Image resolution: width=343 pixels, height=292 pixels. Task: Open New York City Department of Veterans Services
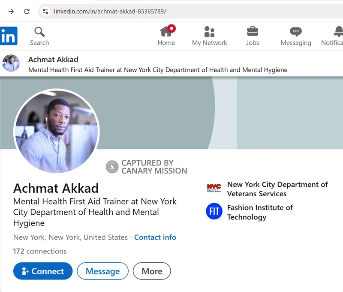tap(277, 189)
